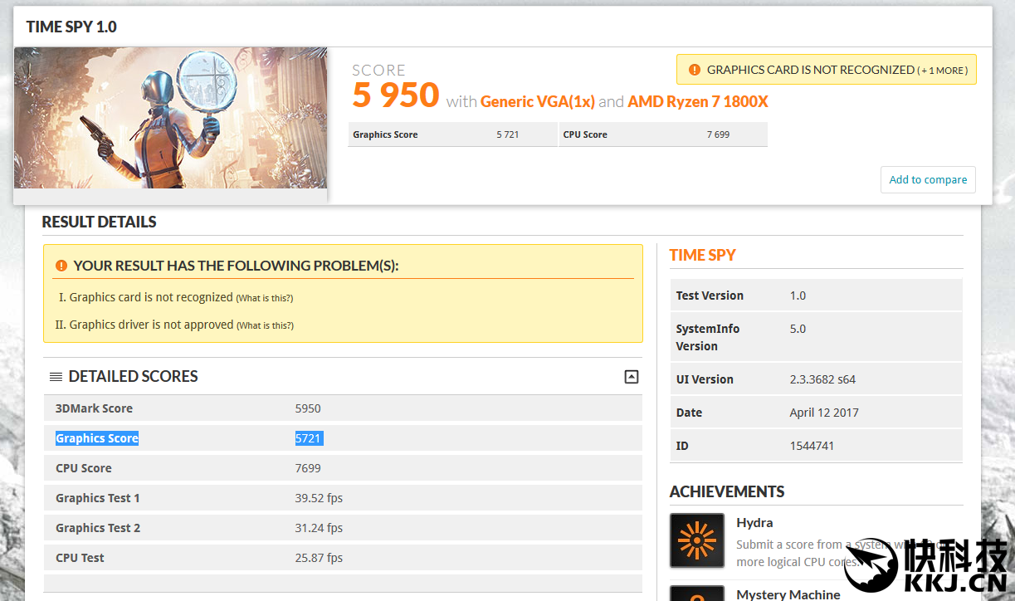Click the Graphics Test 1 value 39.52 fps
Screen dimensions: 1015x601
[319, 498]
